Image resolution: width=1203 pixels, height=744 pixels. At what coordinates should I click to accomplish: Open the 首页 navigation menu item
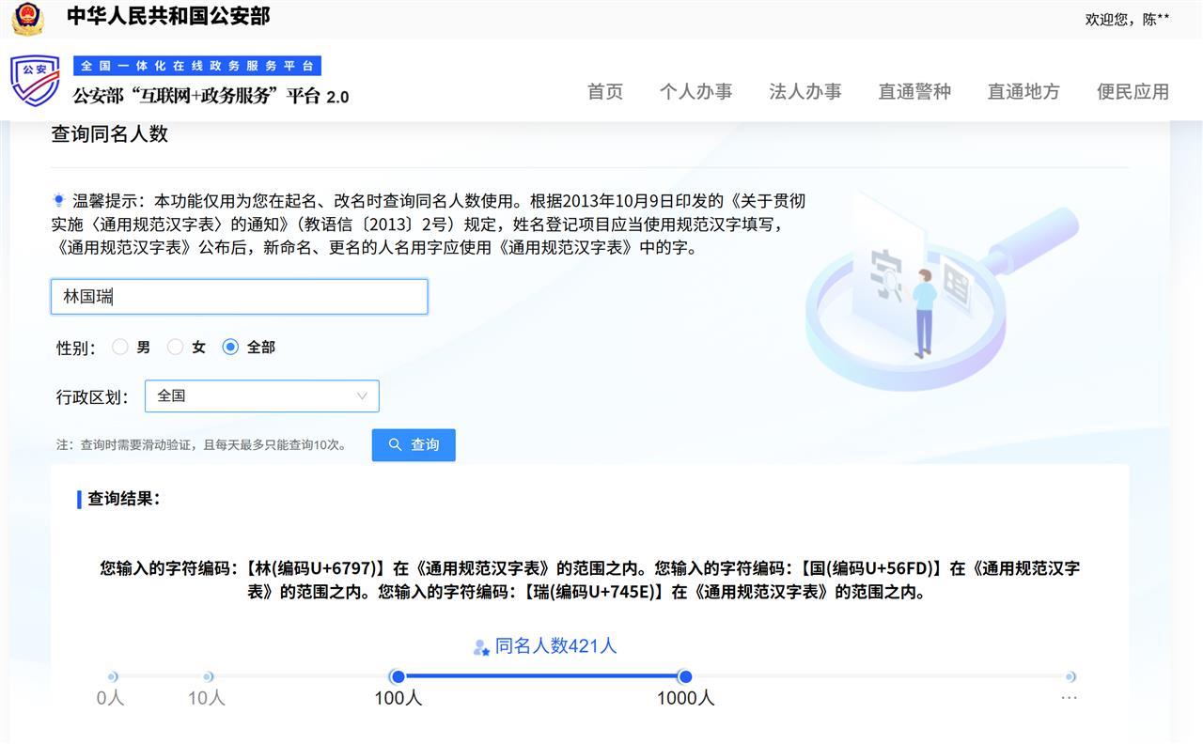click(604, 91)
